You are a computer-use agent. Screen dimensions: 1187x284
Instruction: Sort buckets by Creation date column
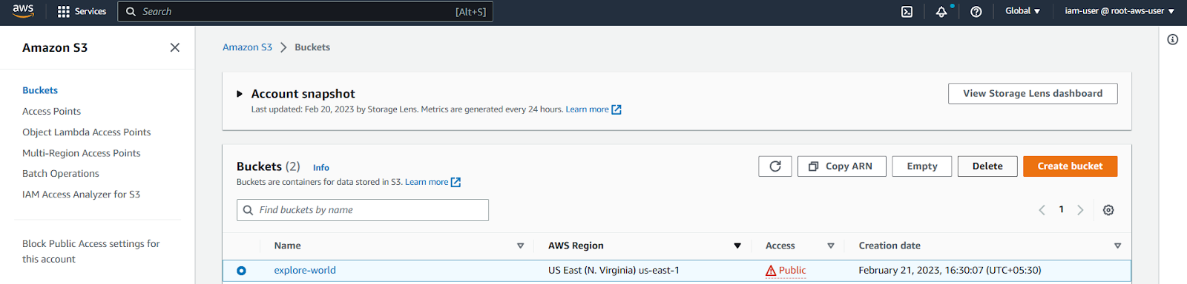pyautogui.click(x=1117, y=246)
